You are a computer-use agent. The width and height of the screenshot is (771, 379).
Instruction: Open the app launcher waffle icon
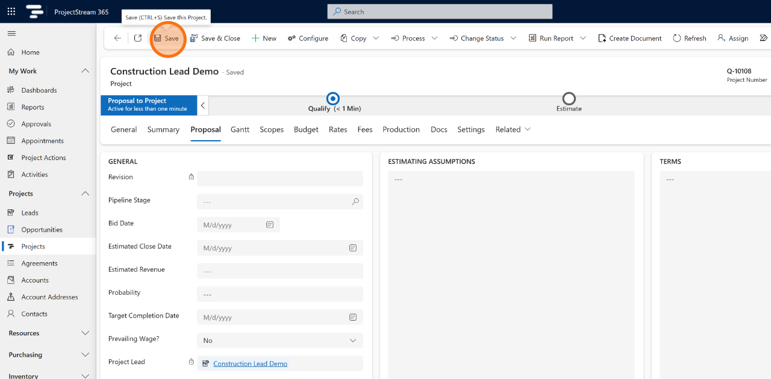11,11
